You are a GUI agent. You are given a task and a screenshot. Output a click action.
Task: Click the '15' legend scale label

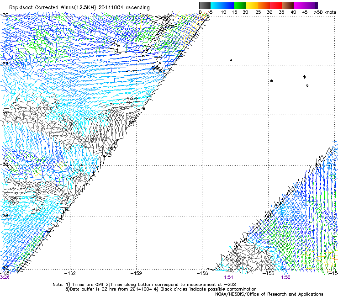(x=234, y=12)
